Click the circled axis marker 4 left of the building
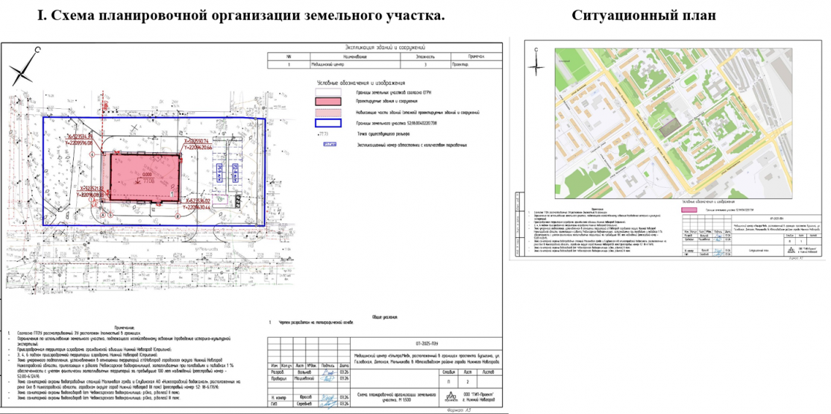 92,154
